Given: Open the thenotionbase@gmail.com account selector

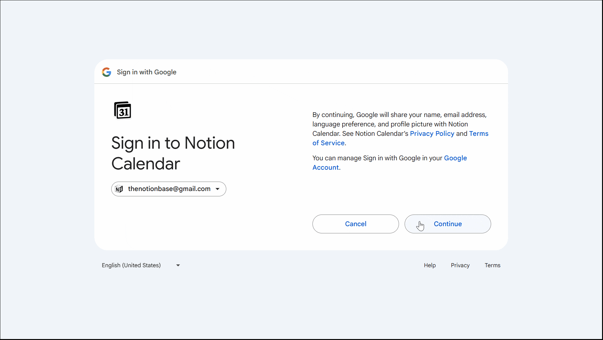Looking at the screenshot, I should click(169, 189).
